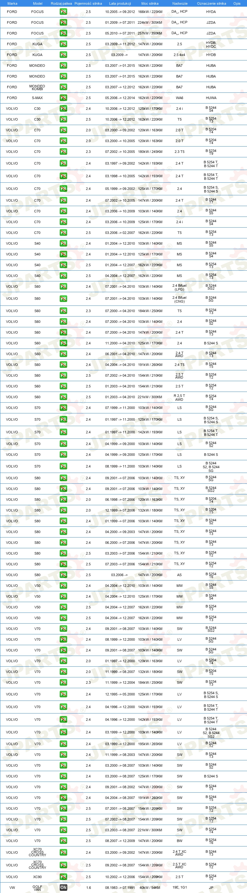Select the '19E, 1G1' body cell
The width and height of the screenshot is (247, 893).
[179, 887]
